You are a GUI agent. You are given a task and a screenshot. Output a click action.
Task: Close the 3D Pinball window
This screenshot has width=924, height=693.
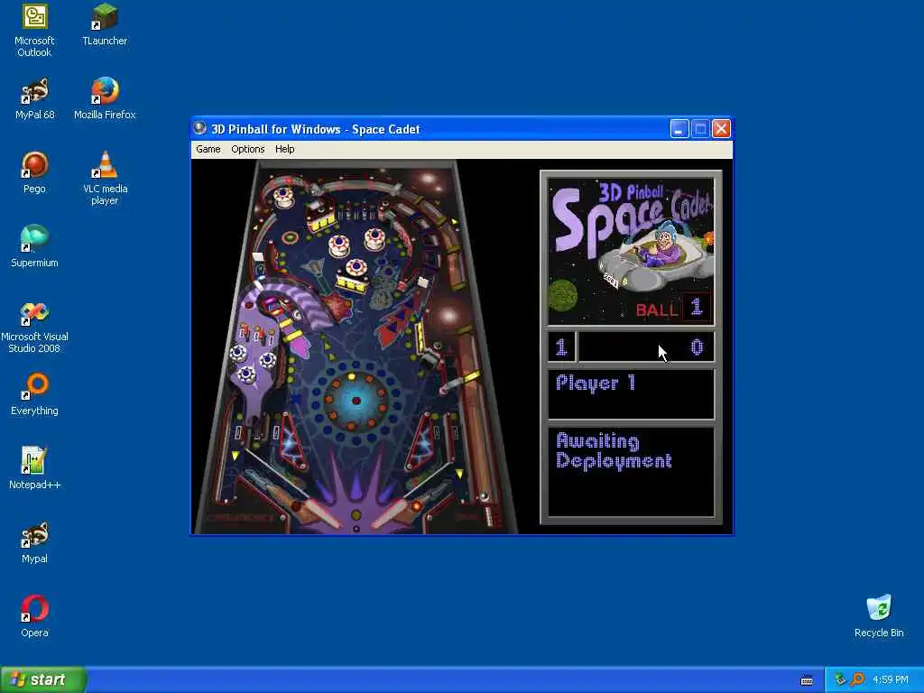pos(721,128)
